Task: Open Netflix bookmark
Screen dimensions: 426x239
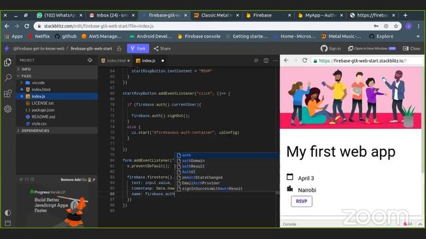Action: point(39,37)
